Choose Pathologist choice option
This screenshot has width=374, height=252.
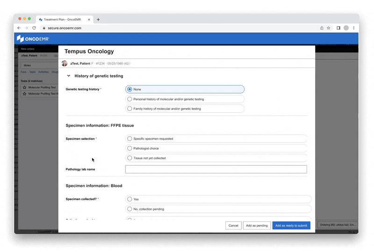click(216, 148)
